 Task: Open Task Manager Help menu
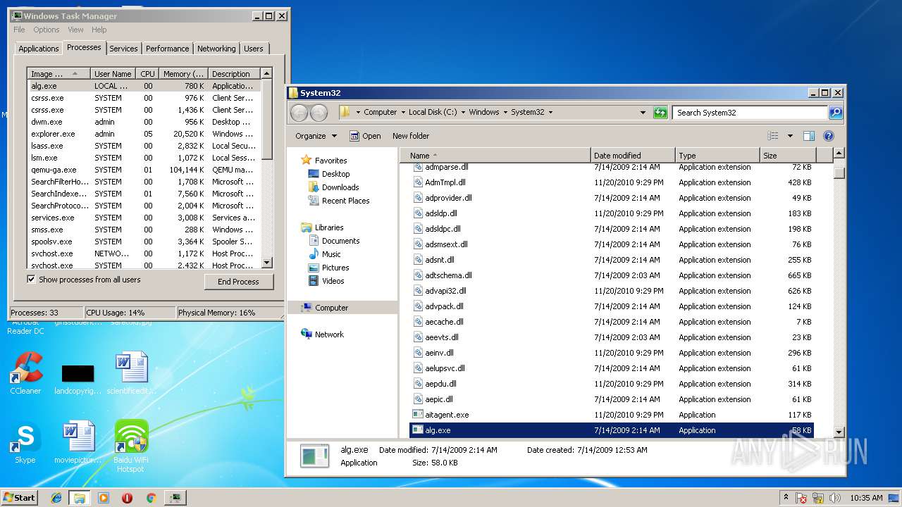click(99, 30)
